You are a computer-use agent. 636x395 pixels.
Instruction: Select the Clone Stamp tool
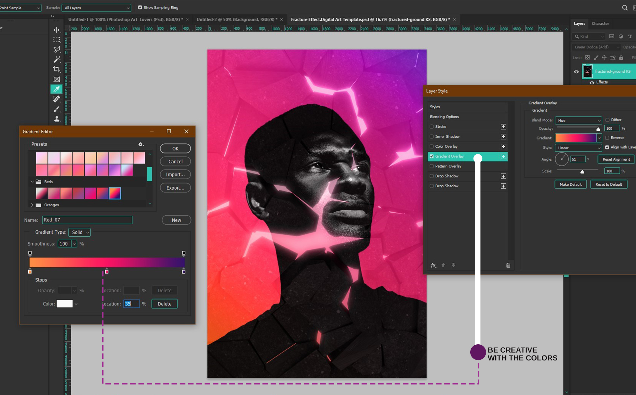pos(57,119)
